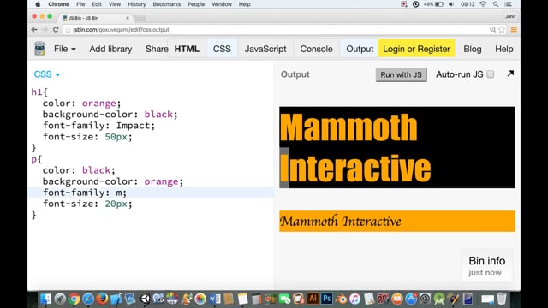Image resolution: width=548 pixels, height=308 pixels.
Task: Open Unity from the dock
Action: coord(145,299)
